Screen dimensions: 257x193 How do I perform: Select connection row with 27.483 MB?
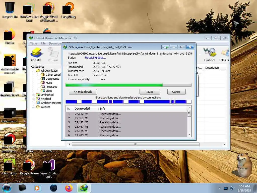(x=126, y=135)
